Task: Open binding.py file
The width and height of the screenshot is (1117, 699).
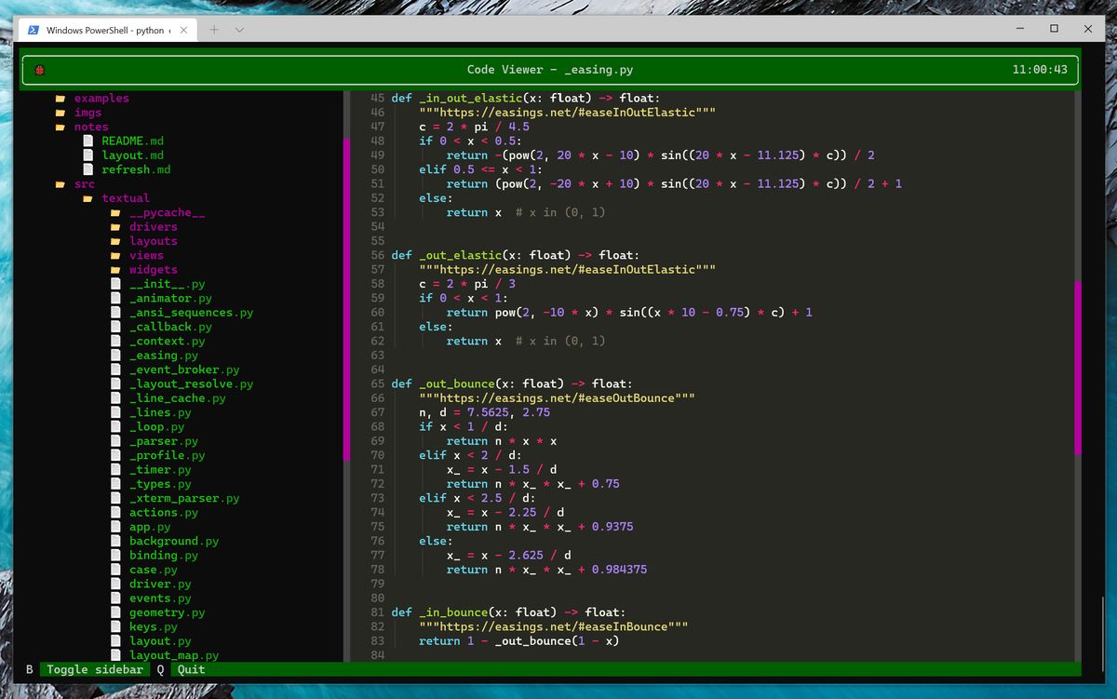Action: coord(164,556)
